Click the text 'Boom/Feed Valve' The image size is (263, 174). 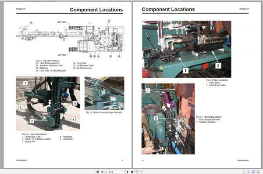click(x=217, y=85)
